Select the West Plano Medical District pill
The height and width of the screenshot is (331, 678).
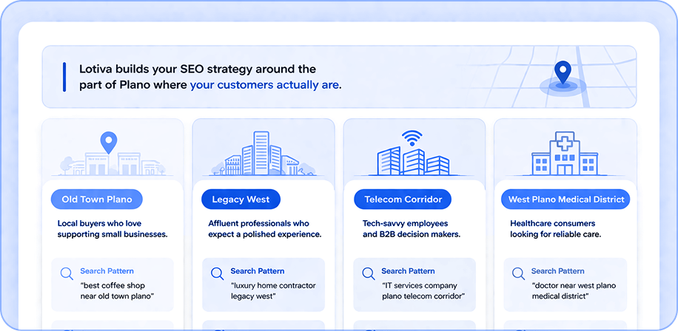(565, 199)
